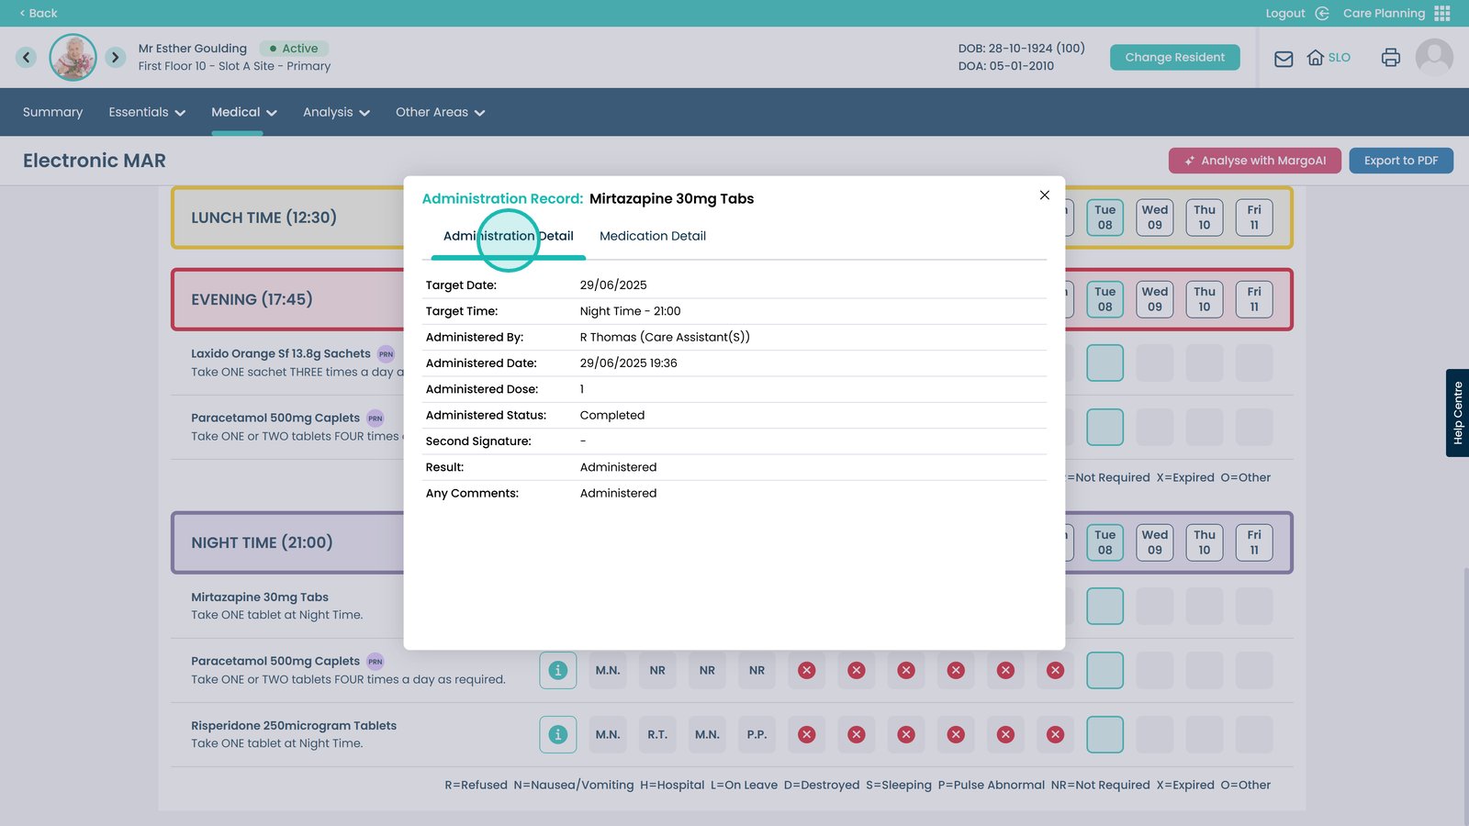Click the Change Resident button
The height and width of the screenshot is (826, 1469).
(1174, 57)
